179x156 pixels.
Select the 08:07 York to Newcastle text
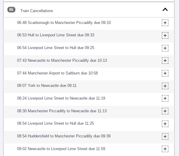[47, 86]
